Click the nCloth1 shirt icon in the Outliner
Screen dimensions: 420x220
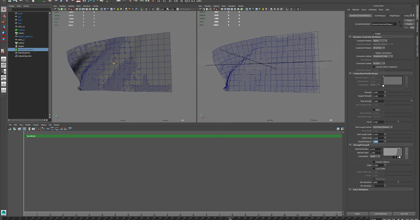(x=16, y=33)
